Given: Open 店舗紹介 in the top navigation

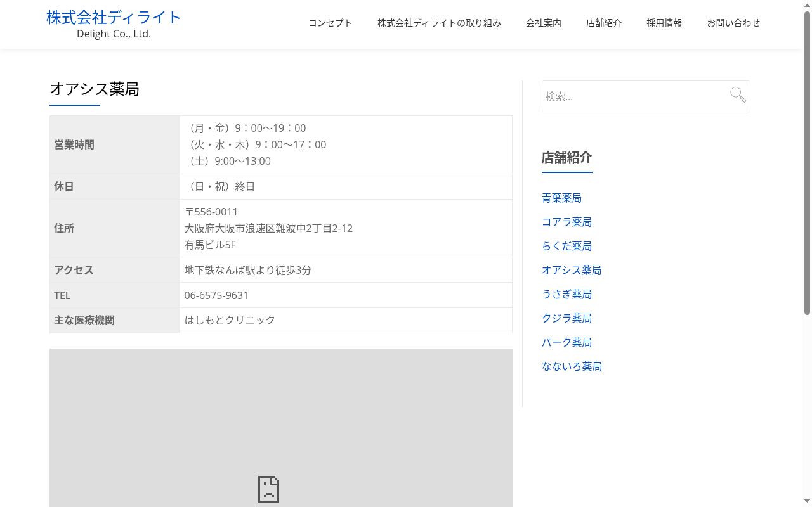Looking at the screenshot, I should point(604,23).
